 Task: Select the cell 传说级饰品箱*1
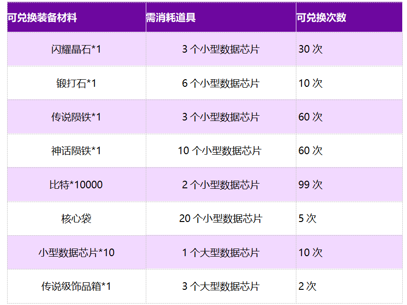pyautogui.click(x=76, y=287)
